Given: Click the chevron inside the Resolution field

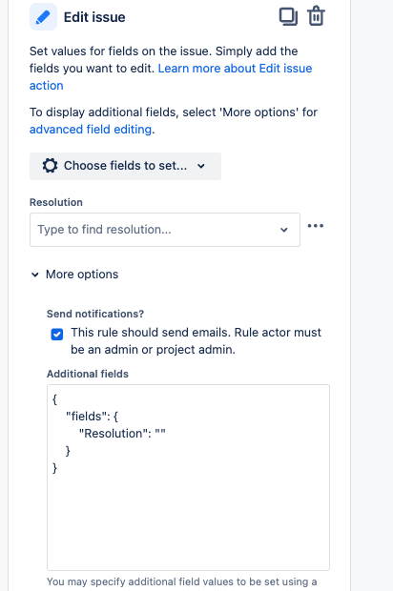Looking at the screenshot, I should tap(284, 230).
